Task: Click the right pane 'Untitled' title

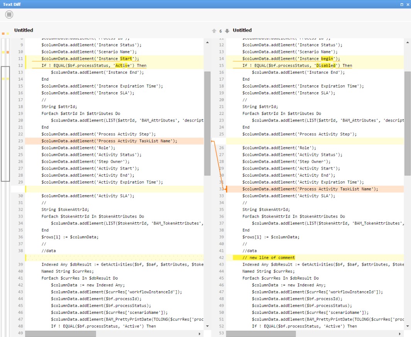Action: coord(242,30)
